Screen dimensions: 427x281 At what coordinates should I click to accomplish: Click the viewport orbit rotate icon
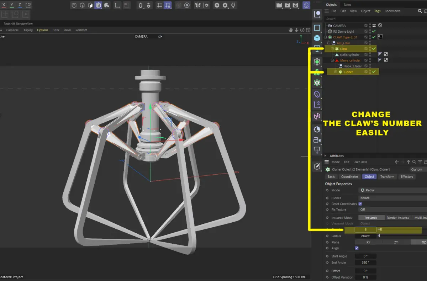tap(302, 30)
